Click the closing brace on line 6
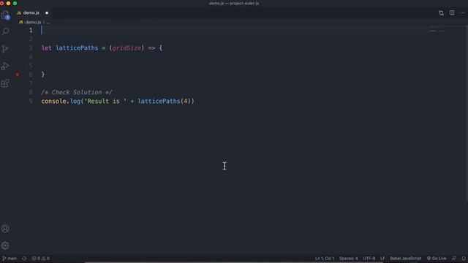This screenshot has height=263, width=468. [x=43, y=75]
